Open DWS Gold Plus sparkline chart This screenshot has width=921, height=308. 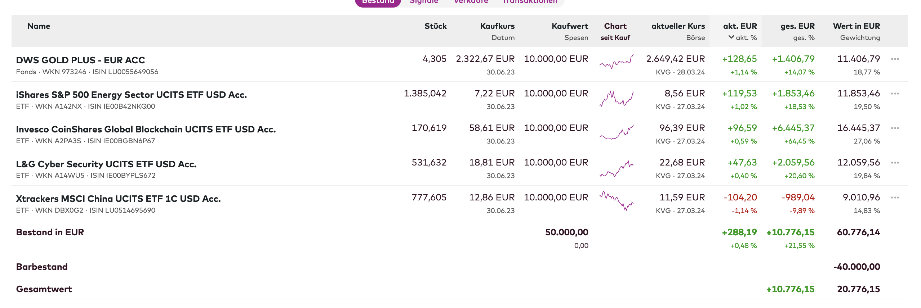(616, 62)
